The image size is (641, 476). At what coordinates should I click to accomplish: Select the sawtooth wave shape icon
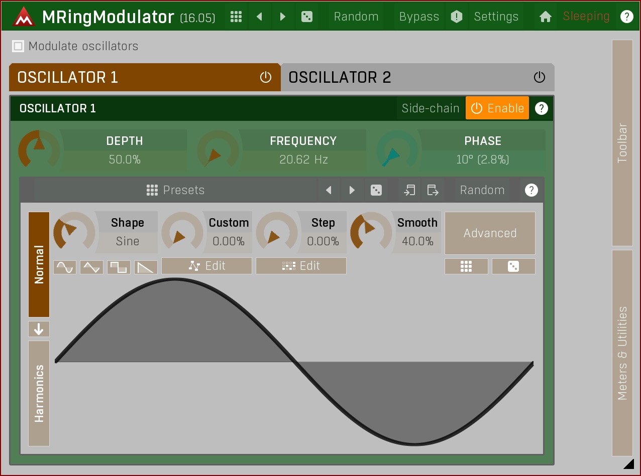pyautogui.click(x=146, y=267)
